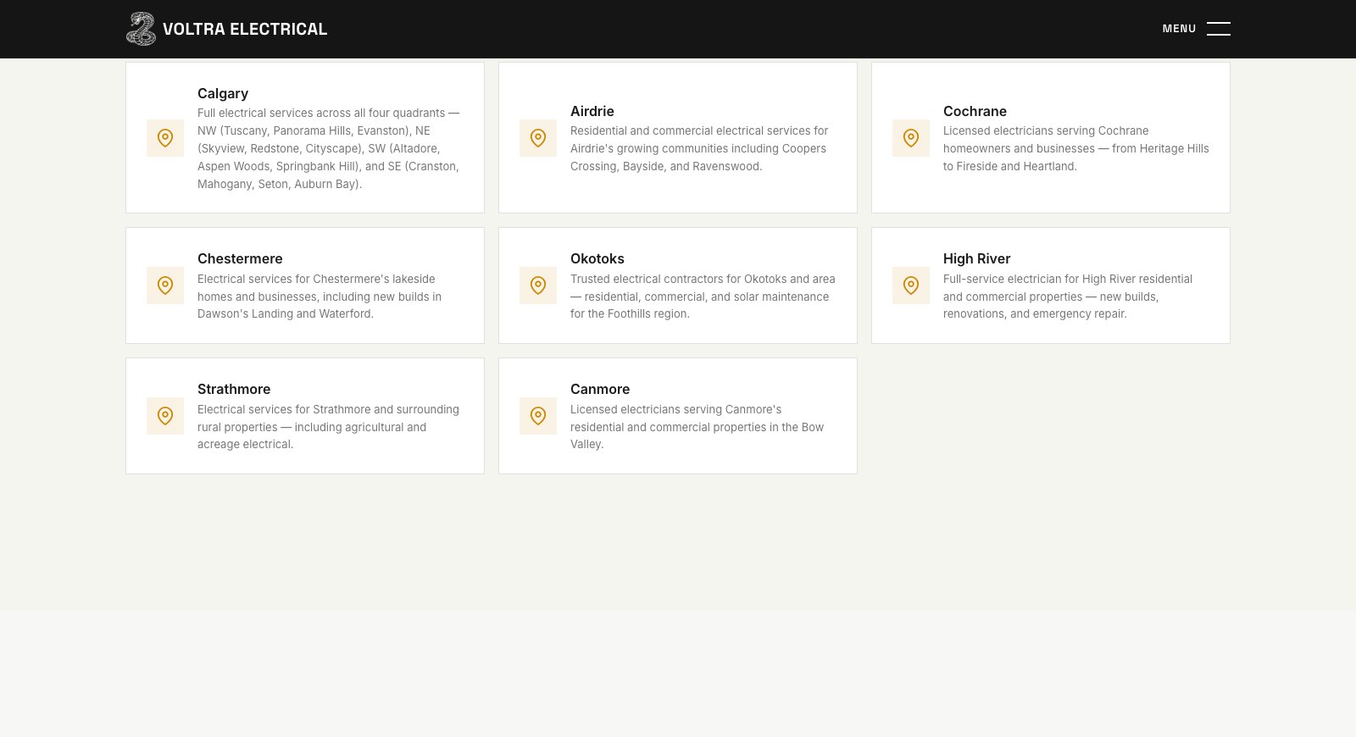Click the Calgary location pin icon
1356x737 pixels.
click(165, 138)
